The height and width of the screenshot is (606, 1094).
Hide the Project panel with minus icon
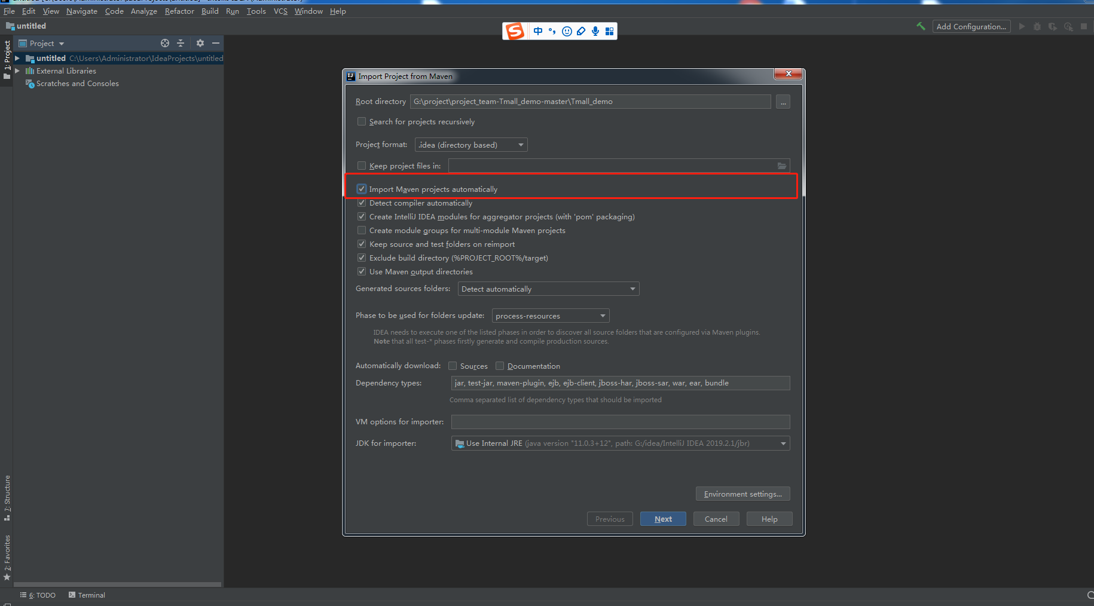click(216, 43)
